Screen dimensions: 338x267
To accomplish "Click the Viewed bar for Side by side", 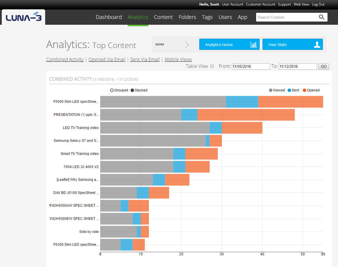I will 118,232.
